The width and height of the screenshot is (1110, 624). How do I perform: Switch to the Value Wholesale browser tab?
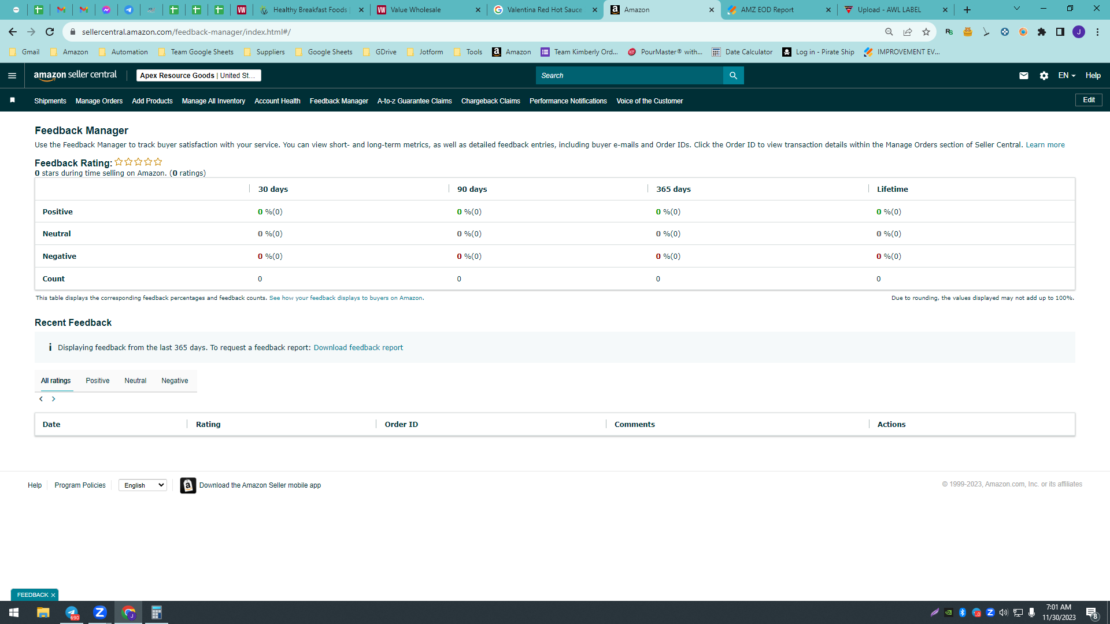[428, 10]
